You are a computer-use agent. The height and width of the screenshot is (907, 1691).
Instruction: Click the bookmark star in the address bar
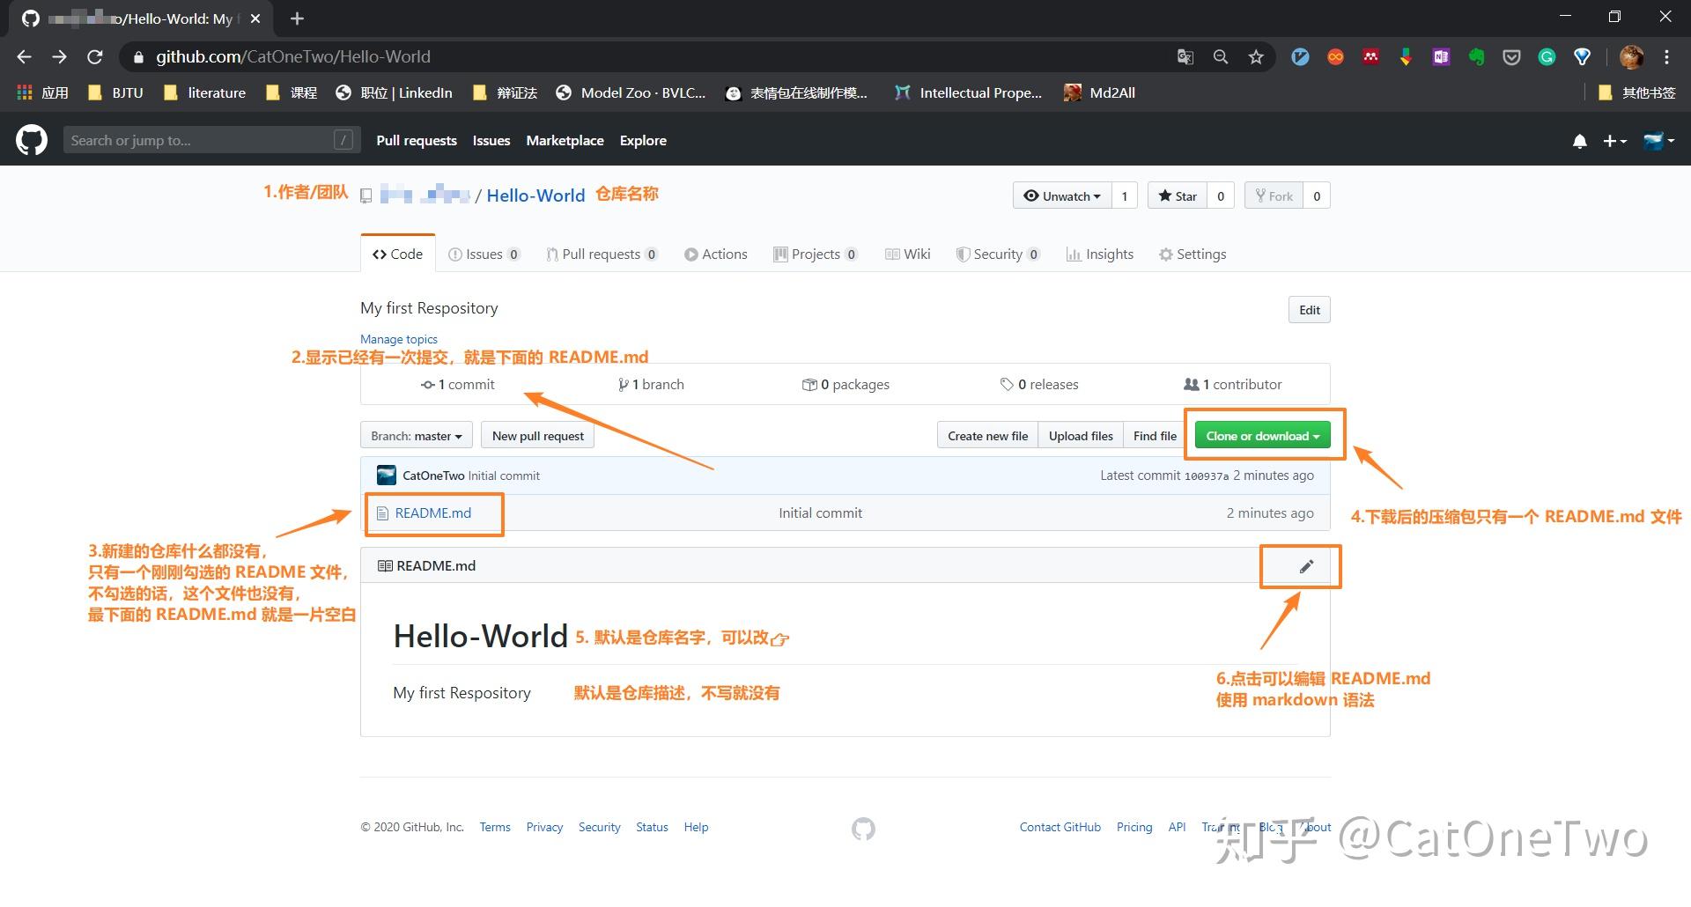point(1256,56)
